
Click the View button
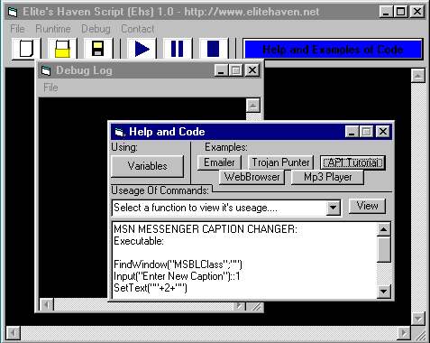[367, 206]
